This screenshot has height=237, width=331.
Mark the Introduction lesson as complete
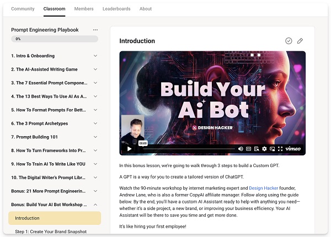289,41
